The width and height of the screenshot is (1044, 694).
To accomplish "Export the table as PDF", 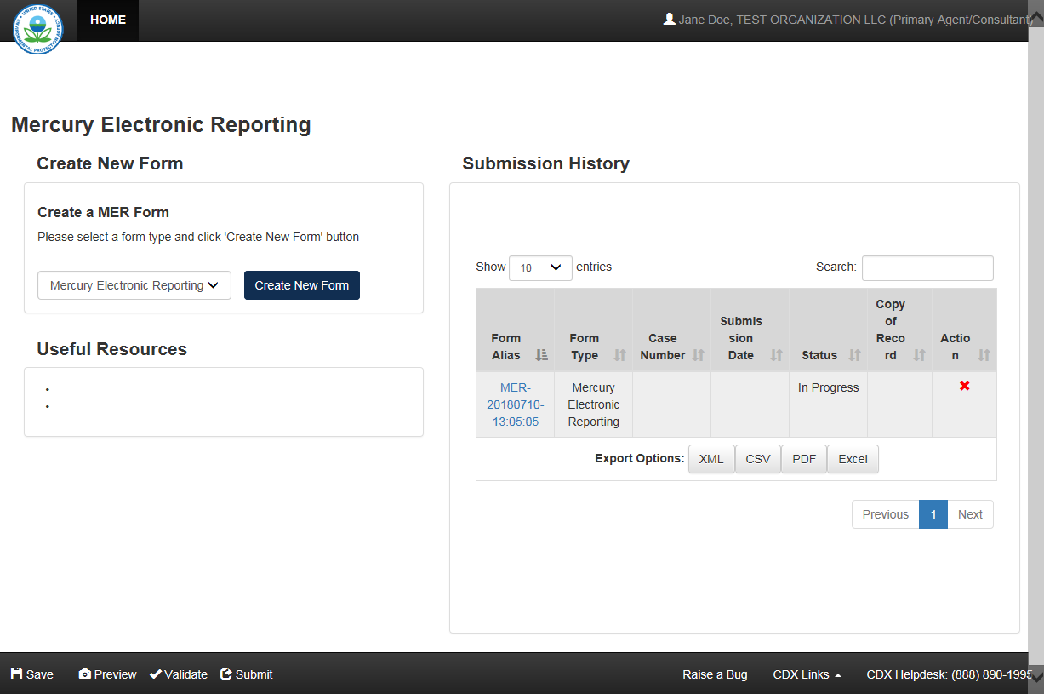I will point(803,459).
